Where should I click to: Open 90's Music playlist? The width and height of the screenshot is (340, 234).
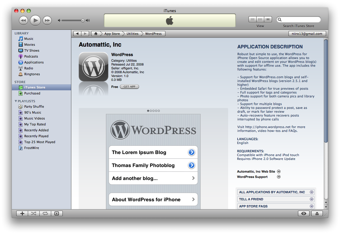[x=41, y=112]
